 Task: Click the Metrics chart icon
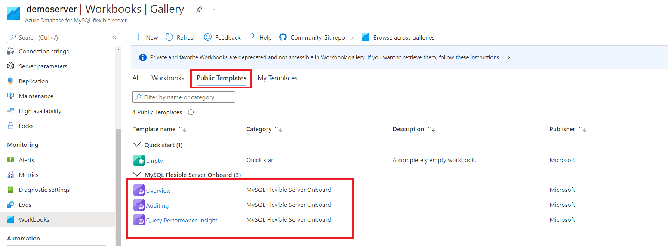pos(11,175)
